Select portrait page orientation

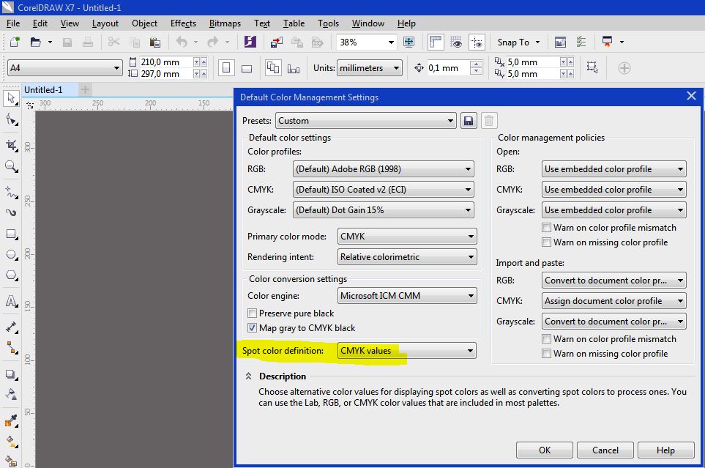pos(226,68)
